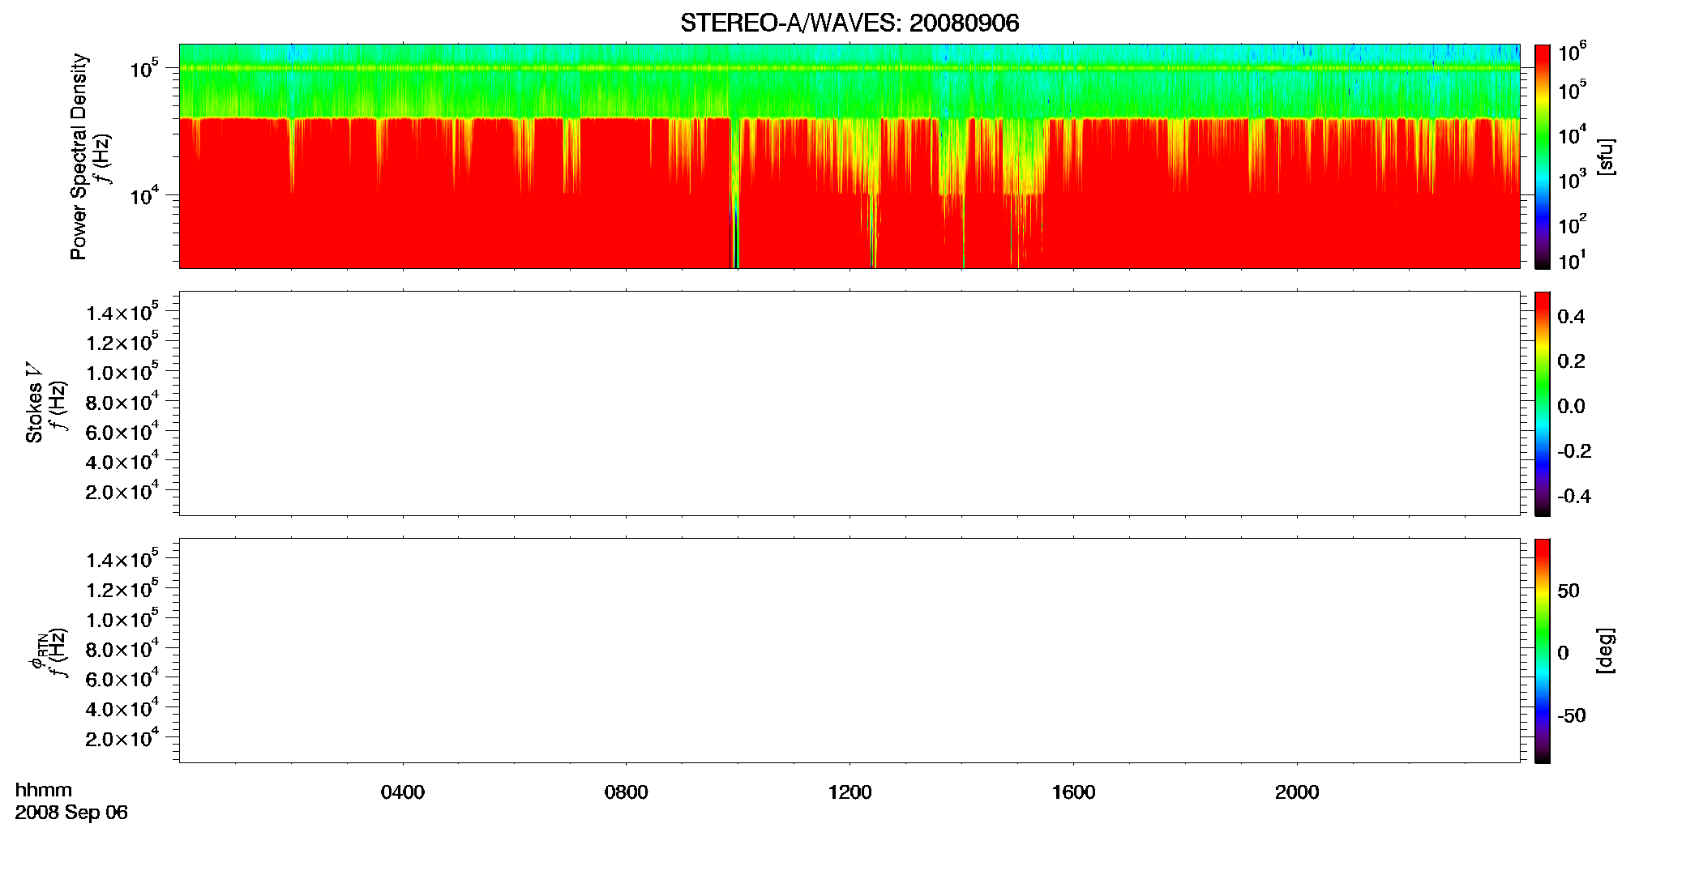Click the 2.0×10^4 tick in Stokes V panel
Screen dimensions: 1699x875
[x=122, y=491]
